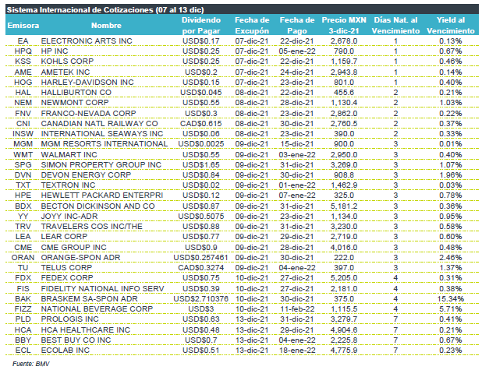Screen dimensions: 489x370
Task: Click the BECTON DICKINSON AND CO name
Action: click(x=97, y=206)
